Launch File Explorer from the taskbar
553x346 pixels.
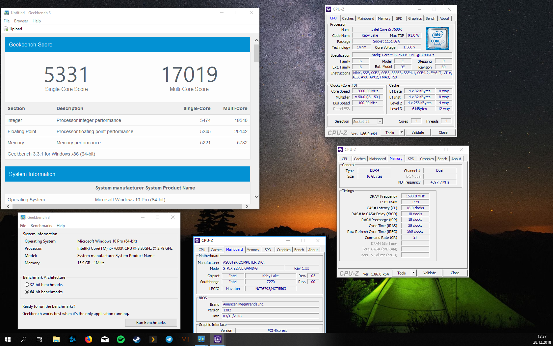tap(56, 339)
